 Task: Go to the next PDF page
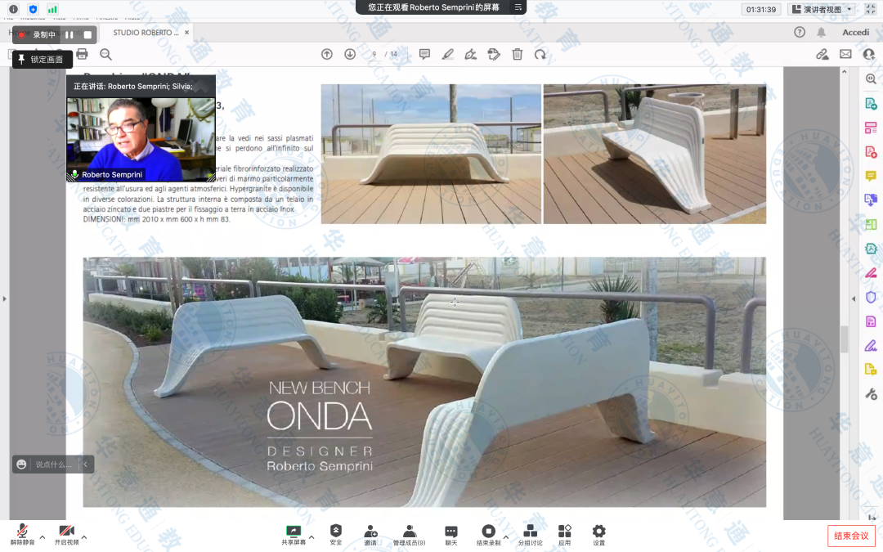(x=350, y=54)
